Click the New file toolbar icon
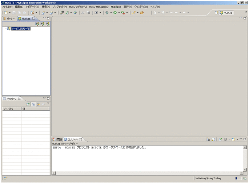 [5, 13]
